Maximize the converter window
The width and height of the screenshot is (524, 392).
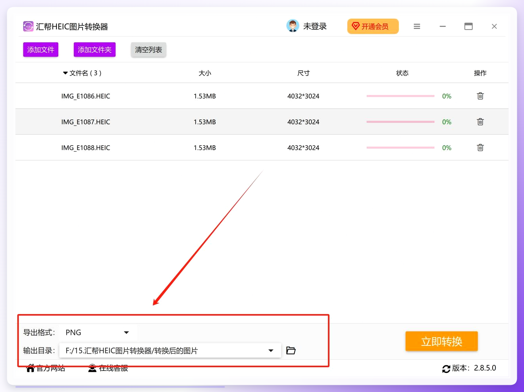pyautogui.click(x=468, y=27)
